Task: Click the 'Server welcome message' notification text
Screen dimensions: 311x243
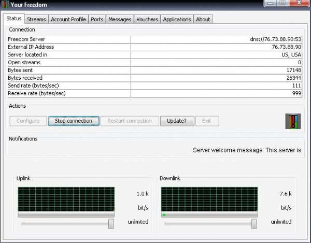Action: point(247,150)
